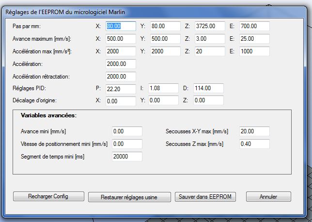Click the Marlin EEPROM dialog title bar

[154, 12]
